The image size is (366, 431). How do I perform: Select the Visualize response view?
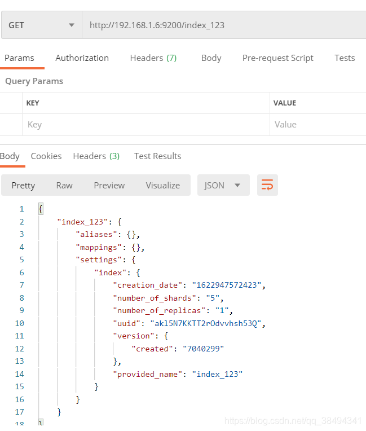(162, 185)
